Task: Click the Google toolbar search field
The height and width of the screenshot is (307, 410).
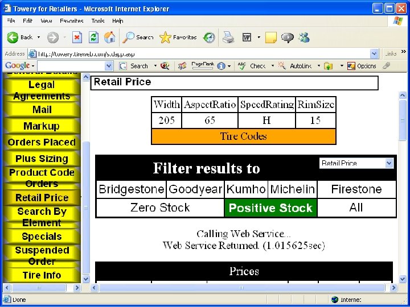Action: 71,66
